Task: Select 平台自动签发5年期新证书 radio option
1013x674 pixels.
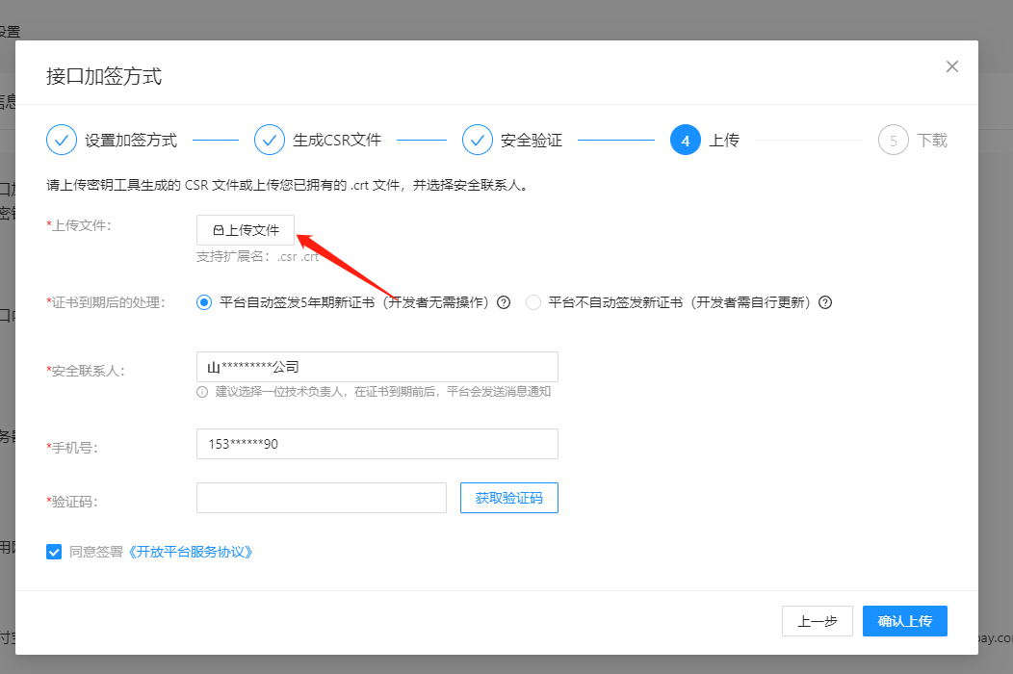Action: (x=204, y=302)
